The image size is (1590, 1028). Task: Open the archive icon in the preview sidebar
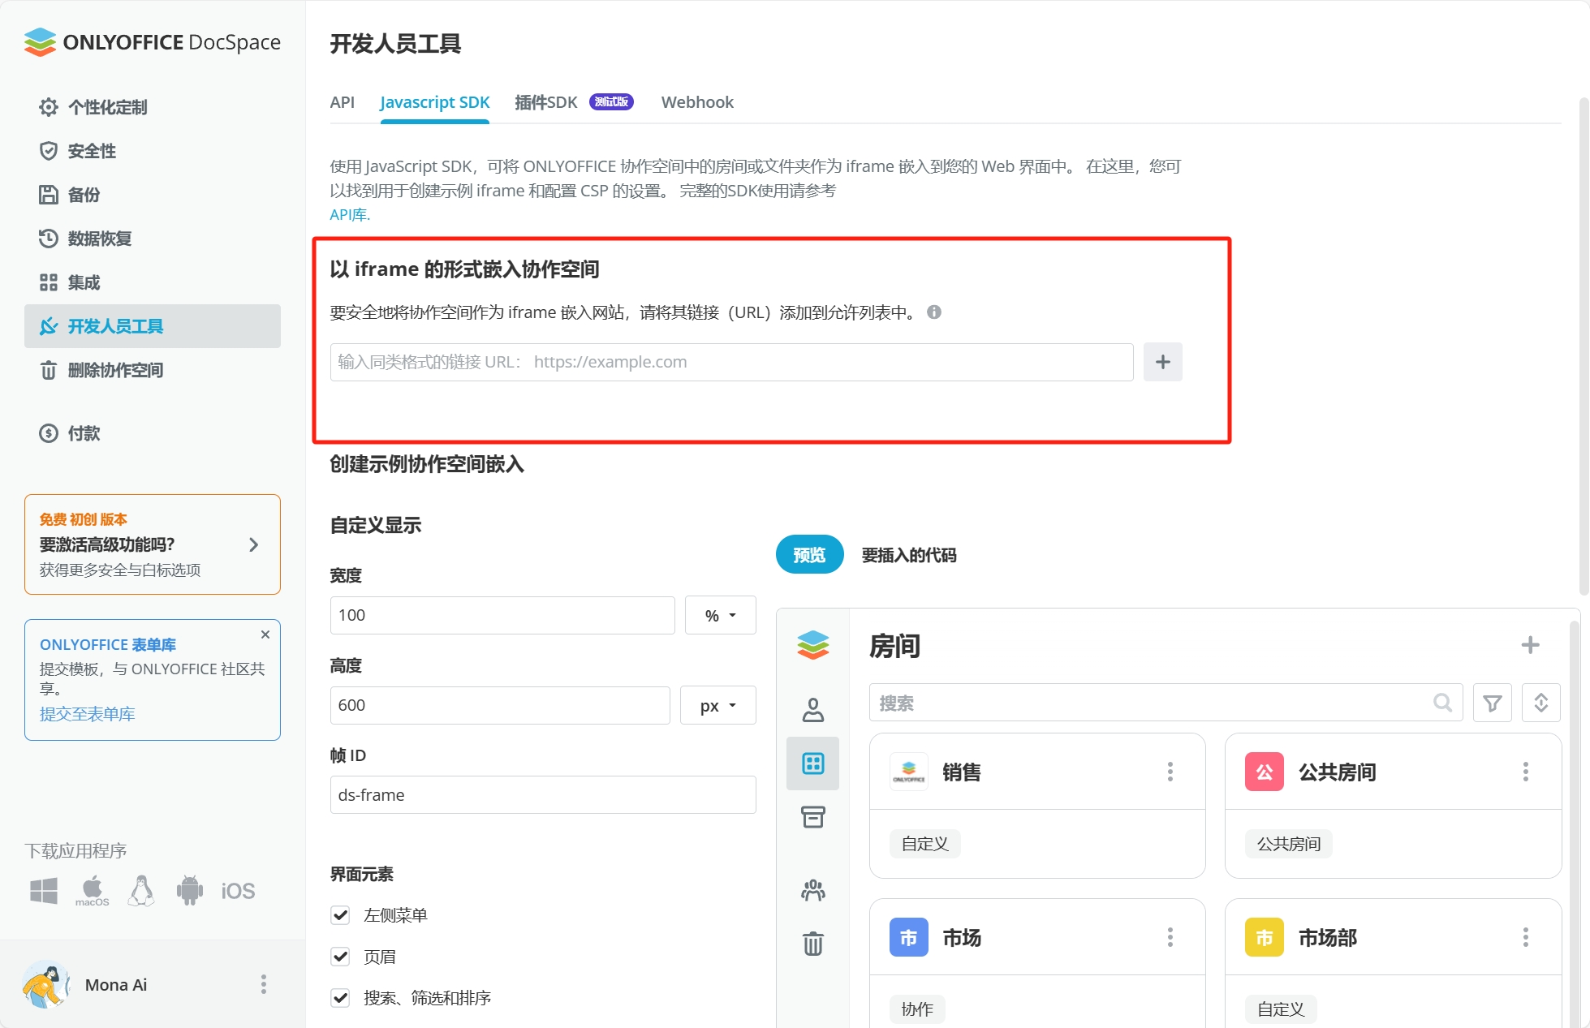point(812,817)
